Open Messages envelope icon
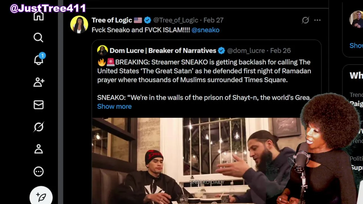The width and height of the screenshot is (363, 204). (x=39, y=105)
